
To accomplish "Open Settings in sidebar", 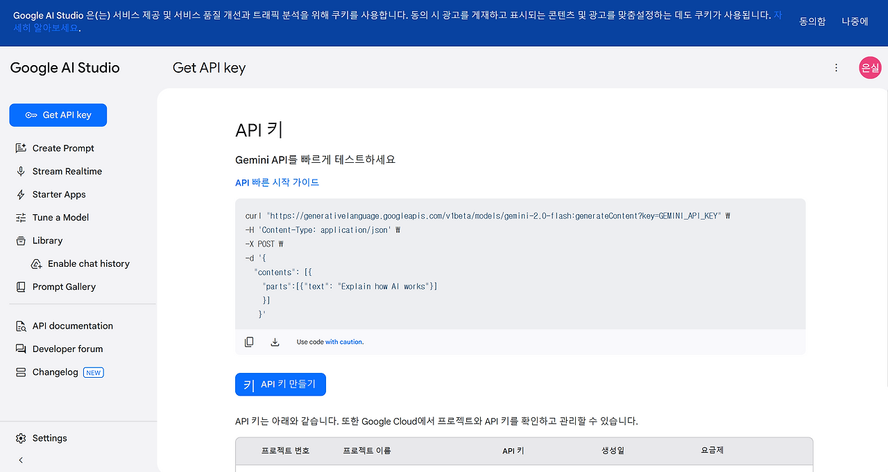I will pos(50,438).
